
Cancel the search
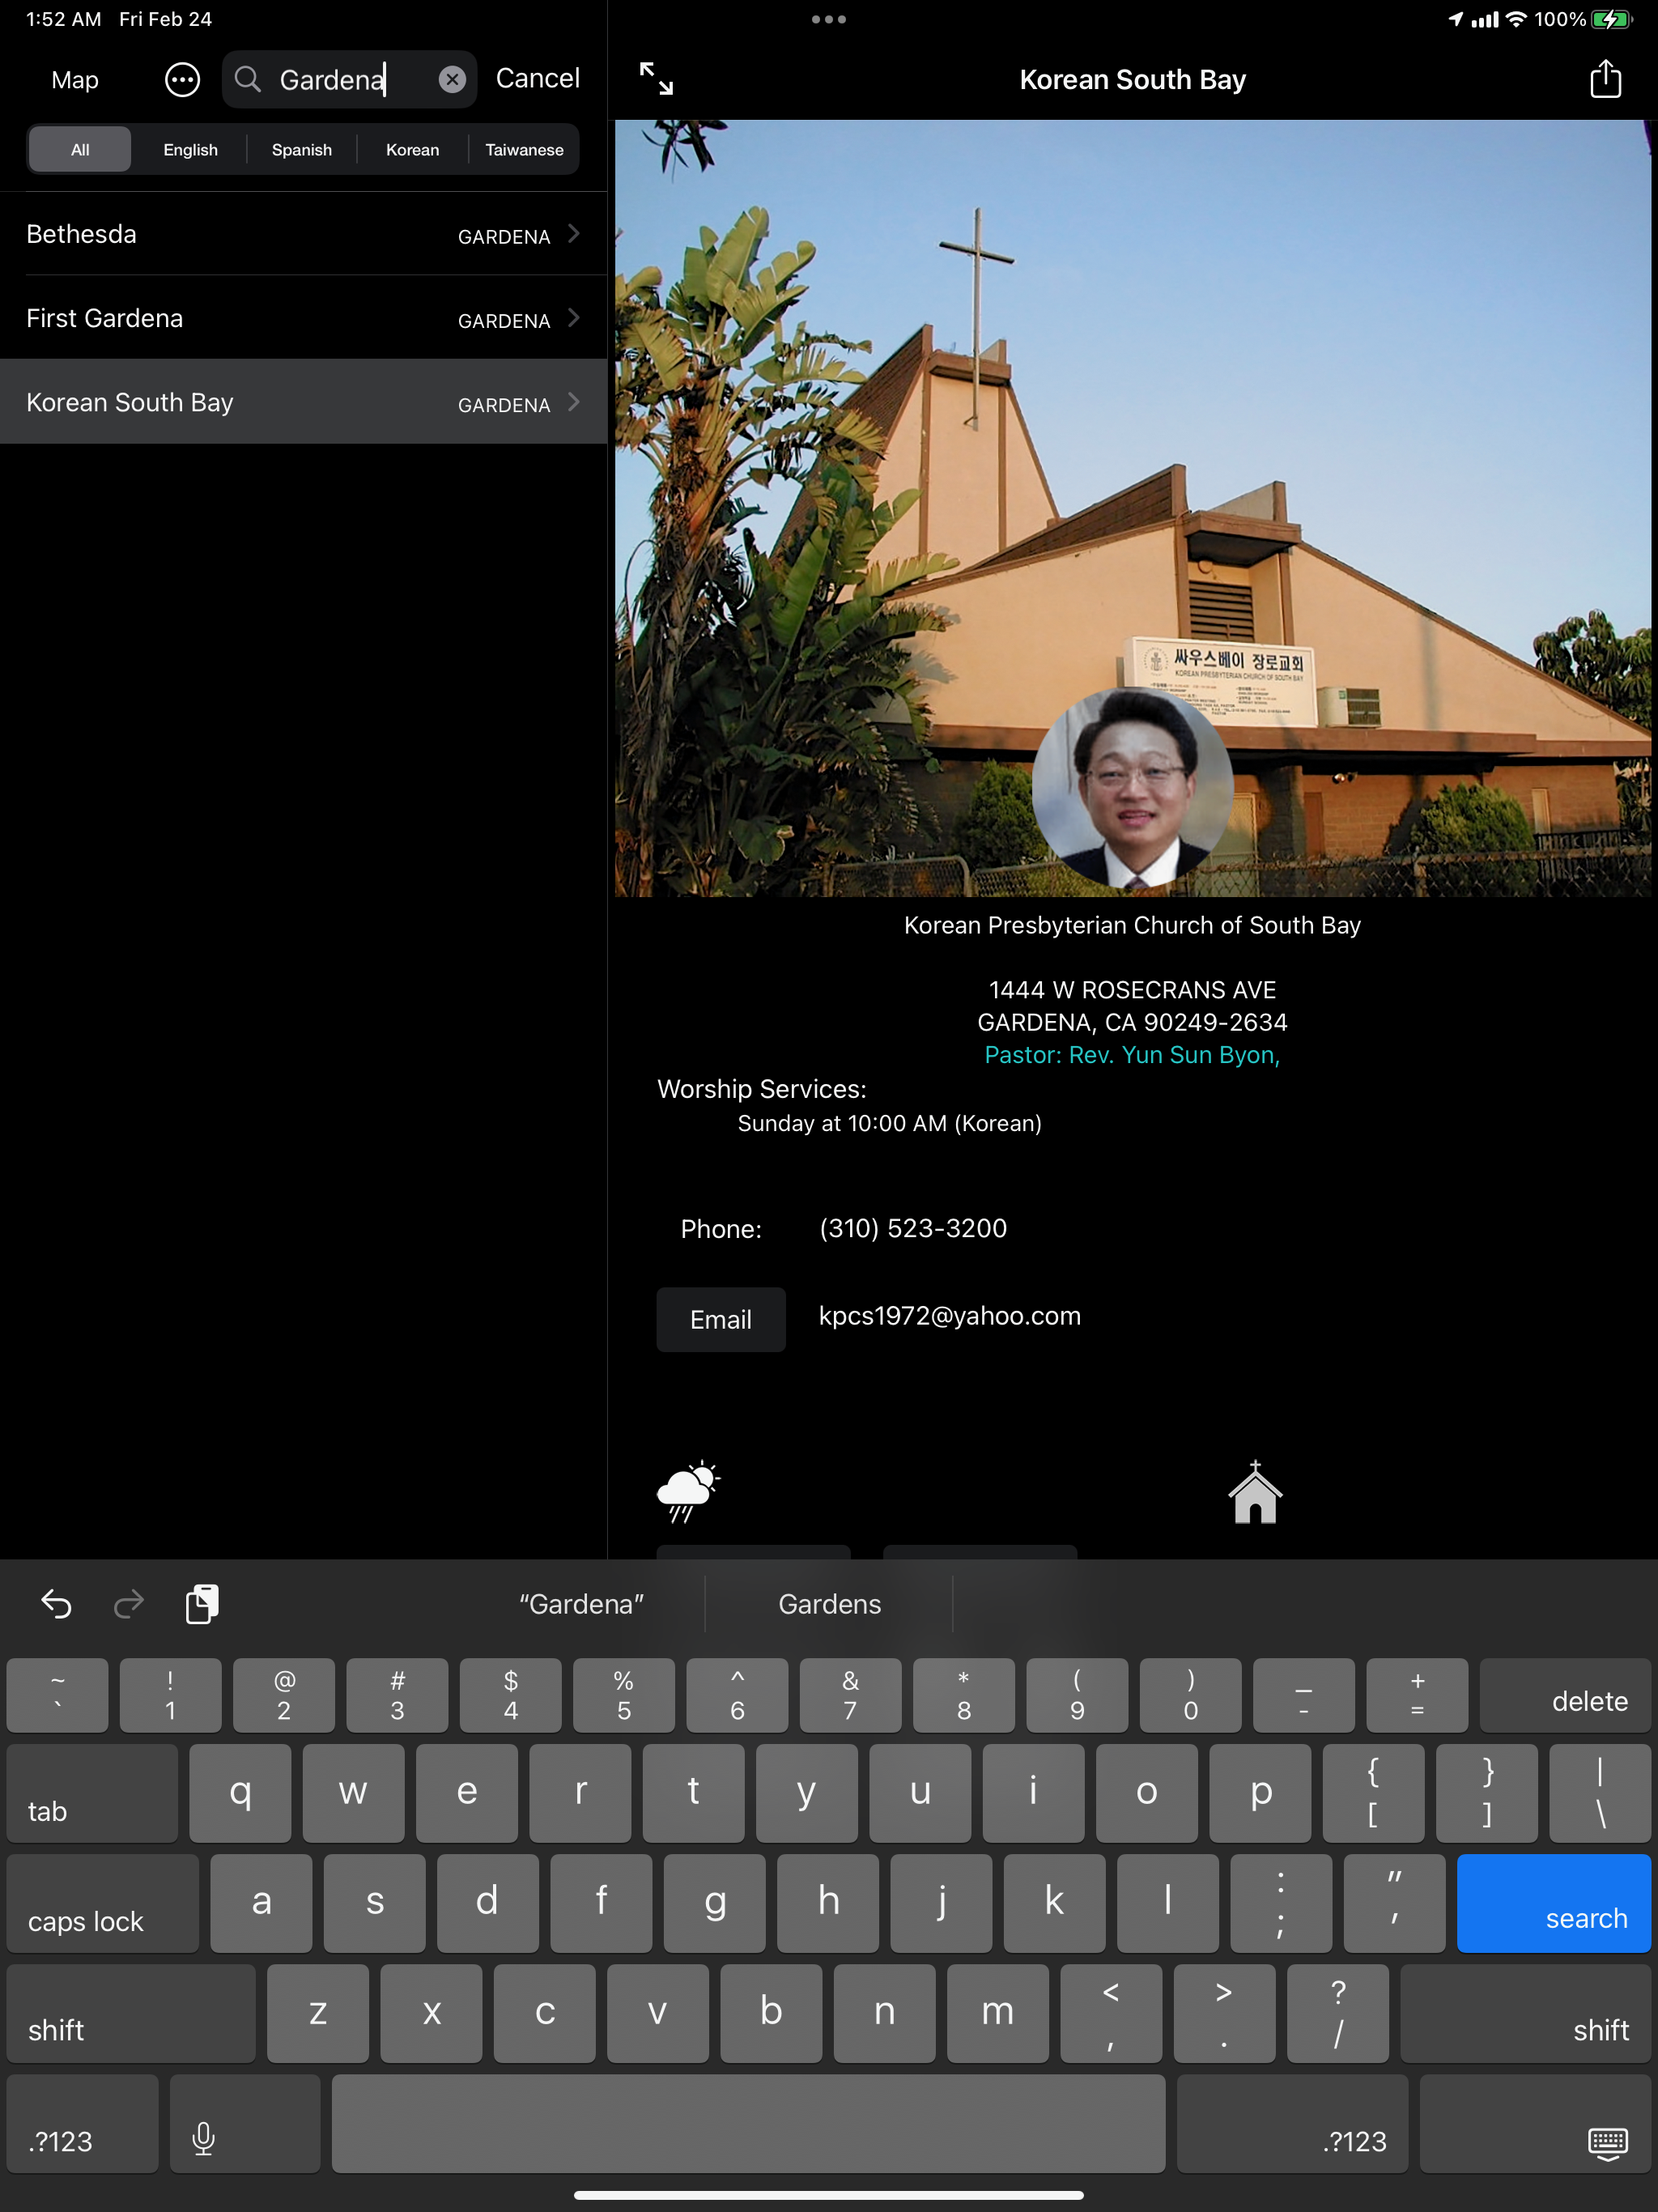537,78
